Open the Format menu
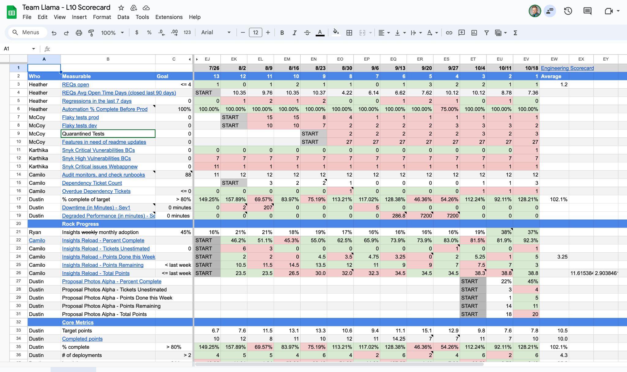 (102, 17)
